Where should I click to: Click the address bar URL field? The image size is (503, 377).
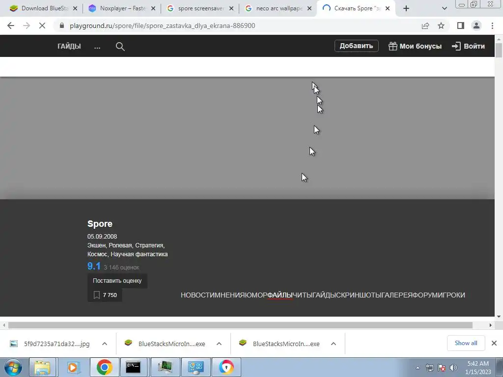[x=162, y=26]
